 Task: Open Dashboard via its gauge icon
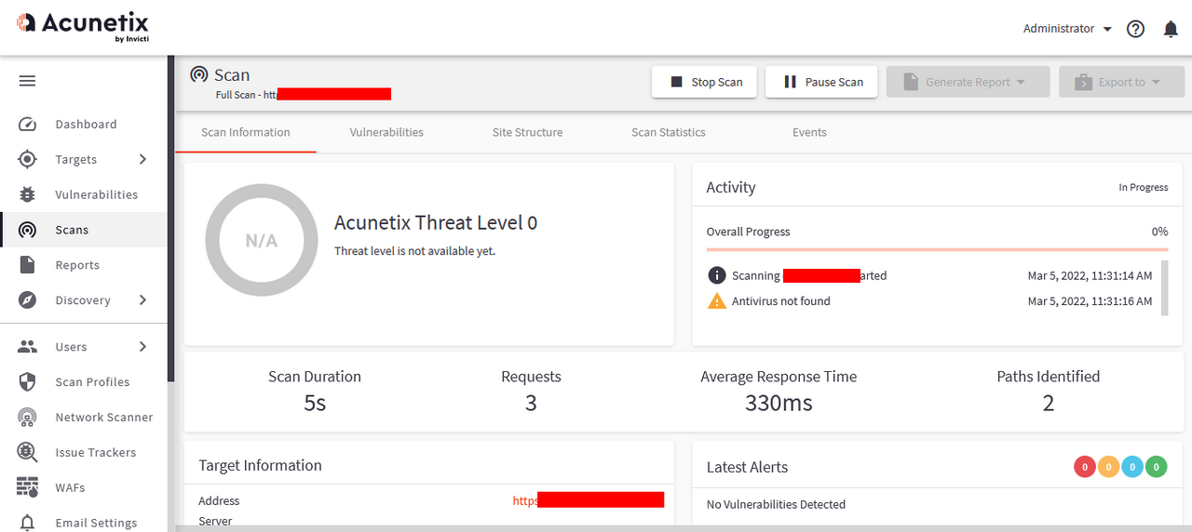(27, 124)
